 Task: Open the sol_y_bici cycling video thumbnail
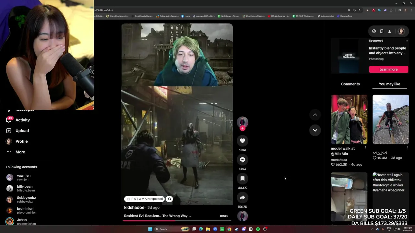pyautogui.click(x=391, y=119)
